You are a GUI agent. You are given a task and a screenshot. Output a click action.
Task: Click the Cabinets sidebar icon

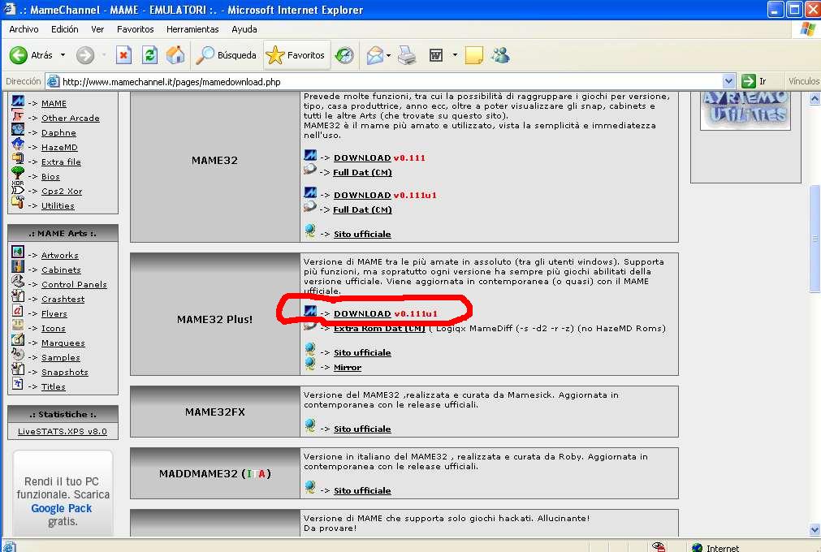18,267
